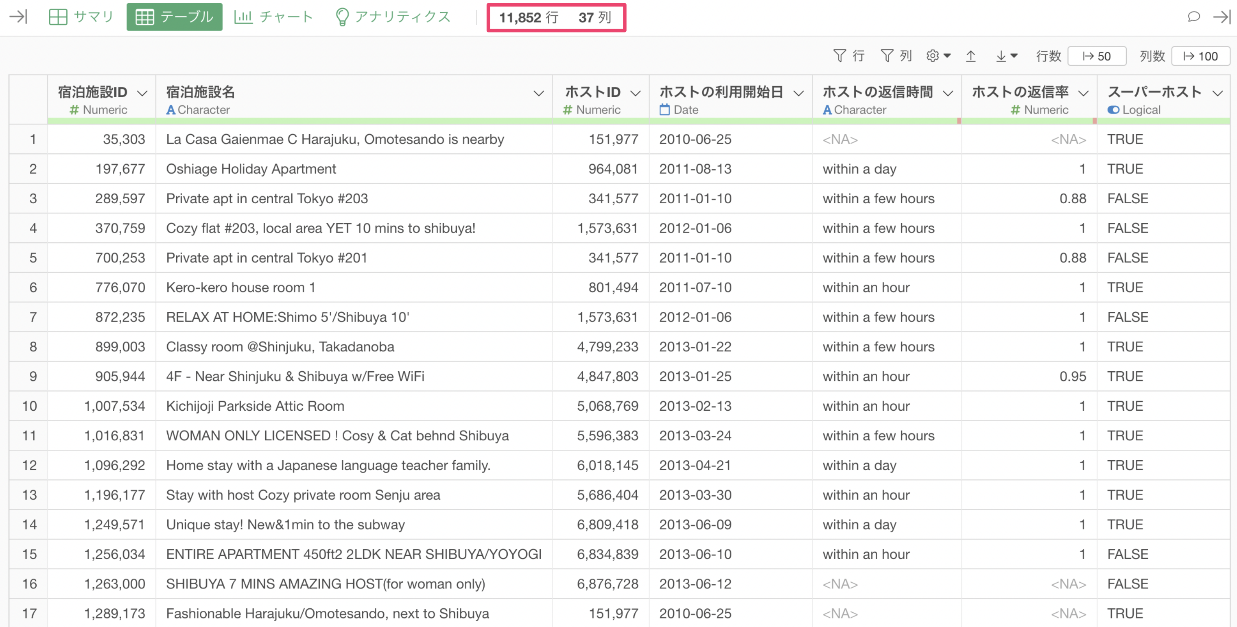This screenshot has height=627, width=1237.
Task: Select response rate 0.95 cell
Action: (1029, 377)
